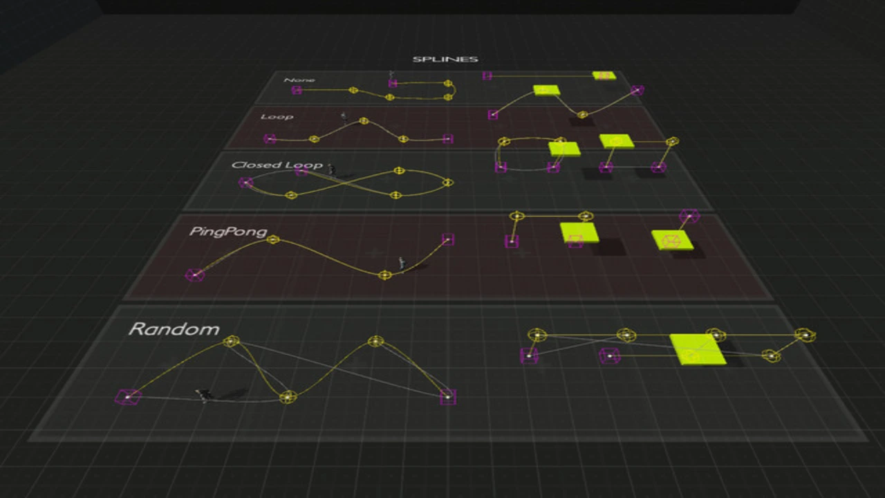Select the character on the PingPong spline
The height and width of the screenshot is (498, 885).
click(400, 262)
